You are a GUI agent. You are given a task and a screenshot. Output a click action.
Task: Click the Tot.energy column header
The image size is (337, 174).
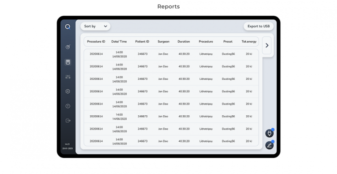click(x=249, y=42)
